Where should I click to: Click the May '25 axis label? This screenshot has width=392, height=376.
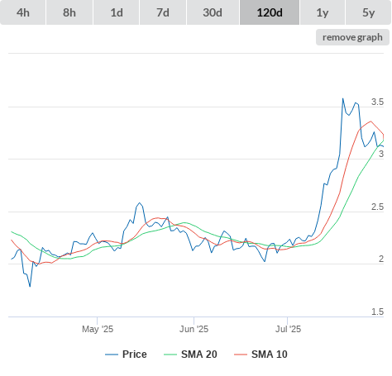pos(98,329)
